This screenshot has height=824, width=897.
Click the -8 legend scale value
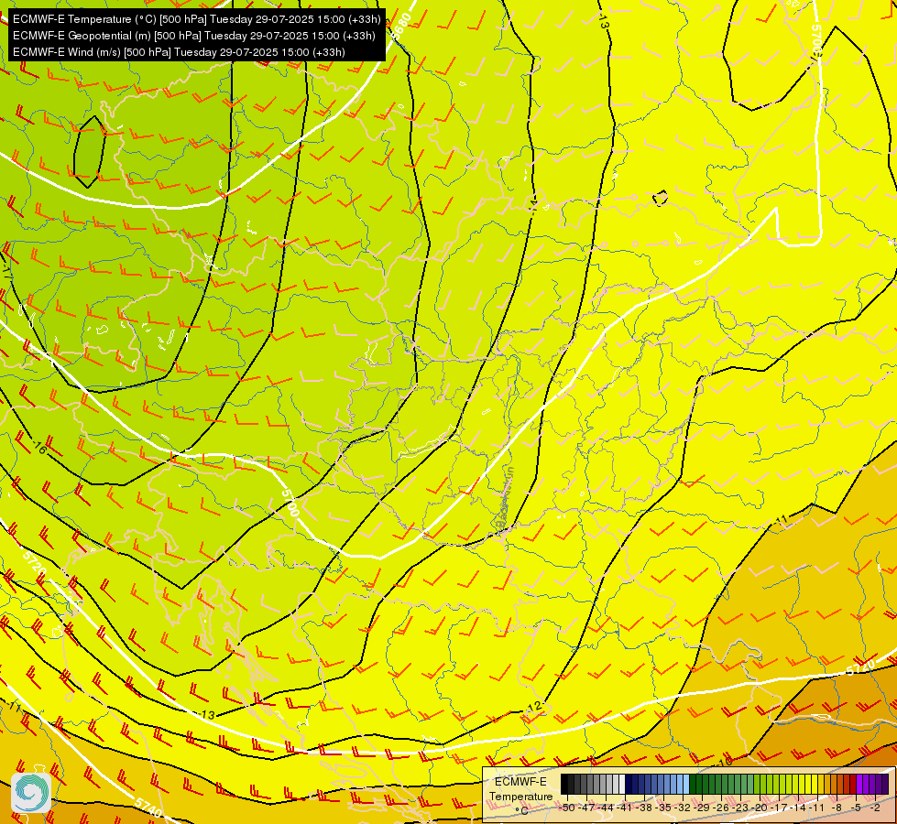[837, 808]
